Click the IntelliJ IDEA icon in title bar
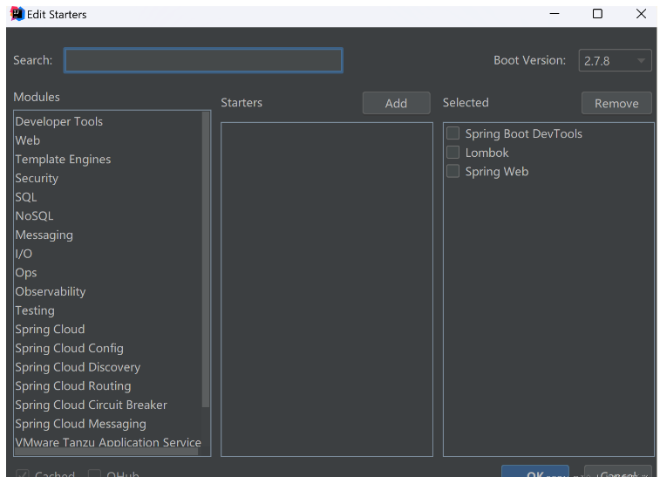 [17, 14]
